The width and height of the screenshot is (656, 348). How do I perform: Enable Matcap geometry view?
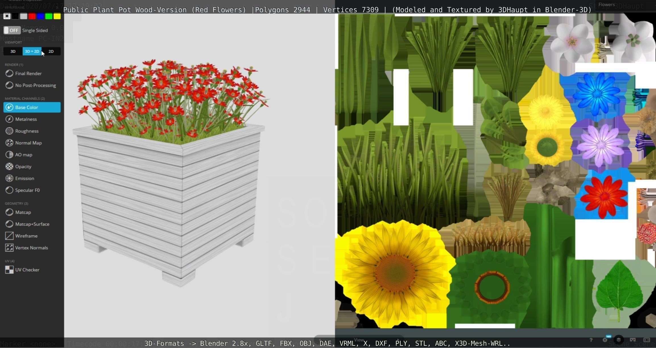(x=32, y=212)
